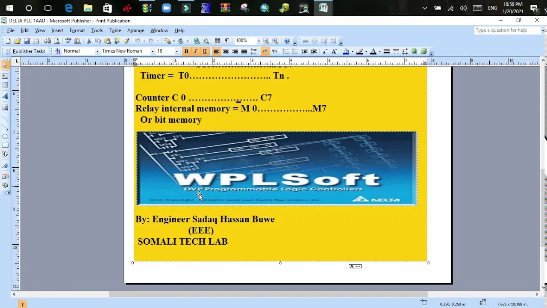Click the Publisher Tasks button
Screen dimensions: 547x308
coord(25,51)
